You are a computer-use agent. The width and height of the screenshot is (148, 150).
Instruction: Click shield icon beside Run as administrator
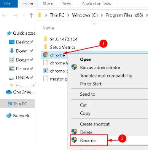click(74, 67)
